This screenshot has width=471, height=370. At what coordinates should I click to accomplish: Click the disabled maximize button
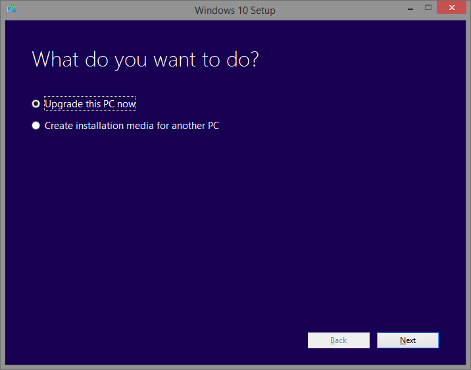[x=428, y=7]
